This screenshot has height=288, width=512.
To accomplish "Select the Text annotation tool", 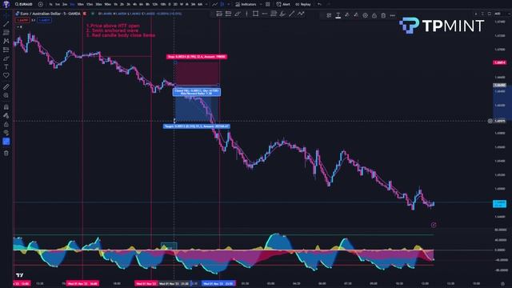I will (x=6, y=66).
